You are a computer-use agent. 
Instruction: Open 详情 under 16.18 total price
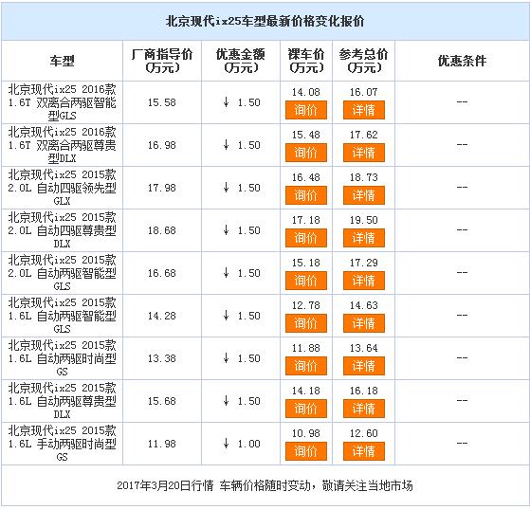click(364, 409)
